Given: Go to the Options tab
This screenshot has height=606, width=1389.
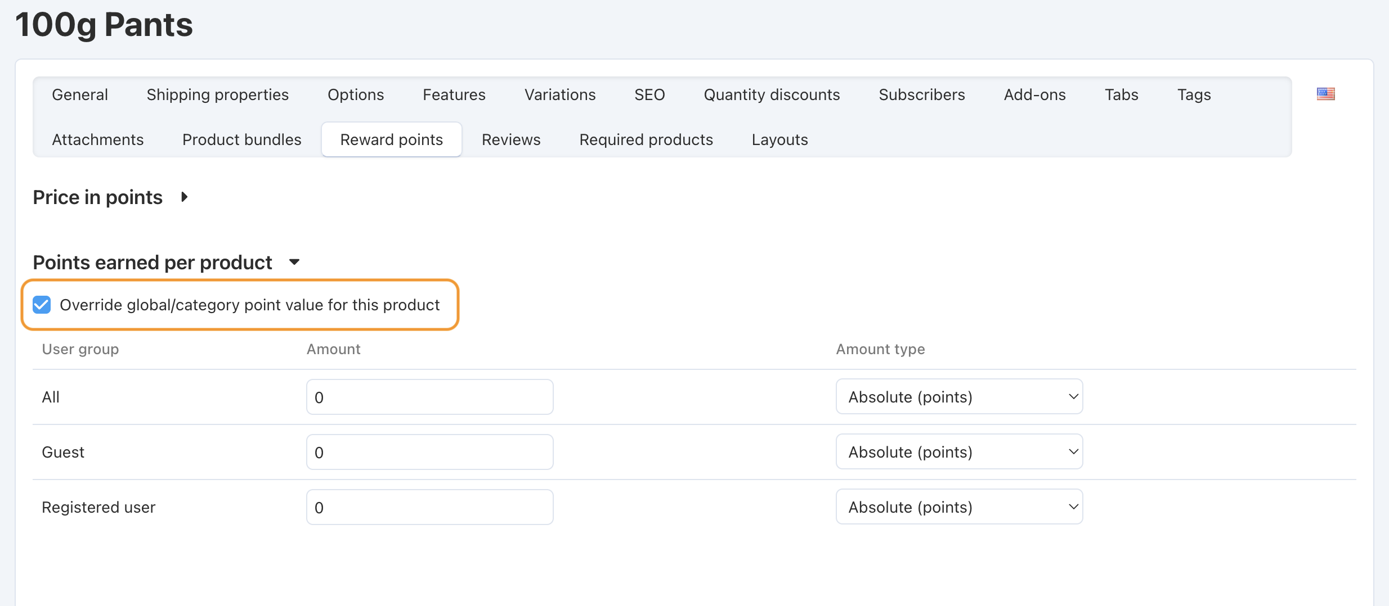Looking at the screenshot, I should [x=356, y=94].
